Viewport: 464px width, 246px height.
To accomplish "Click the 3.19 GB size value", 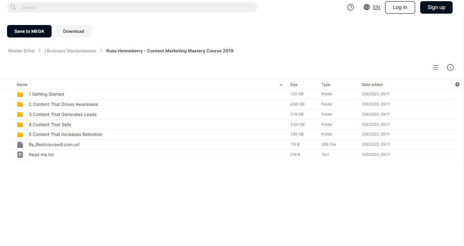I will [x=297, y=114].
